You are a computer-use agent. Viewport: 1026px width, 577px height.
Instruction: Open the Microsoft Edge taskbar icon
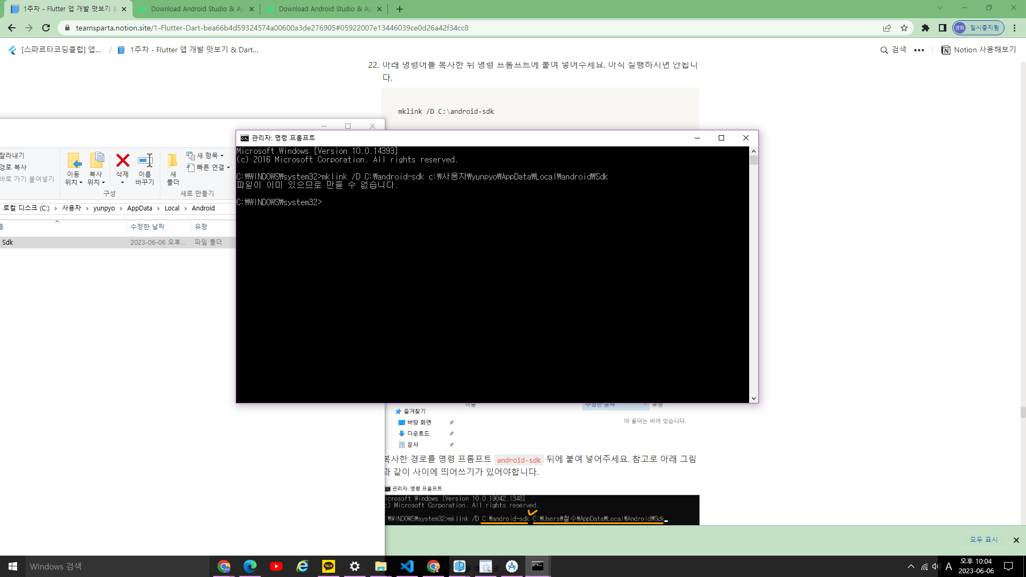point(250,566)
